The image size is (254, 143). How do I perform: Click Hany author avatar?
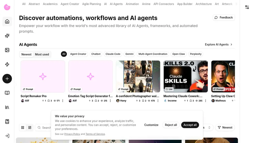click(x=118, y=101)
